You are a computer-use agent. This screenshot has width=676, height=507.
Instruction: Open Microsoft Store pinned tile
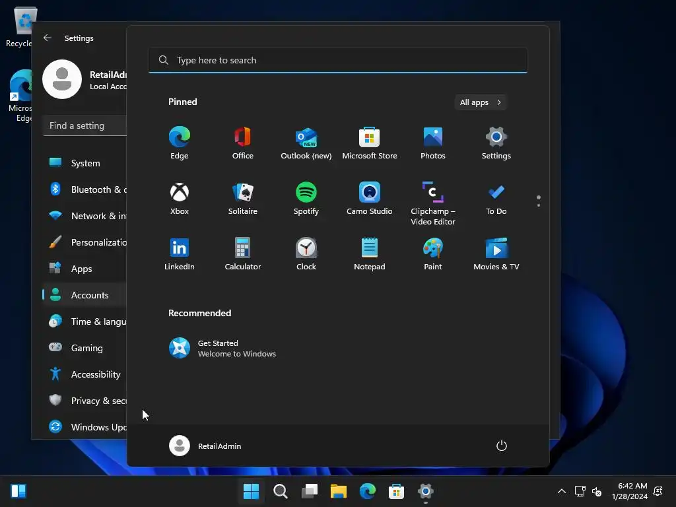[x=370, y=143]
